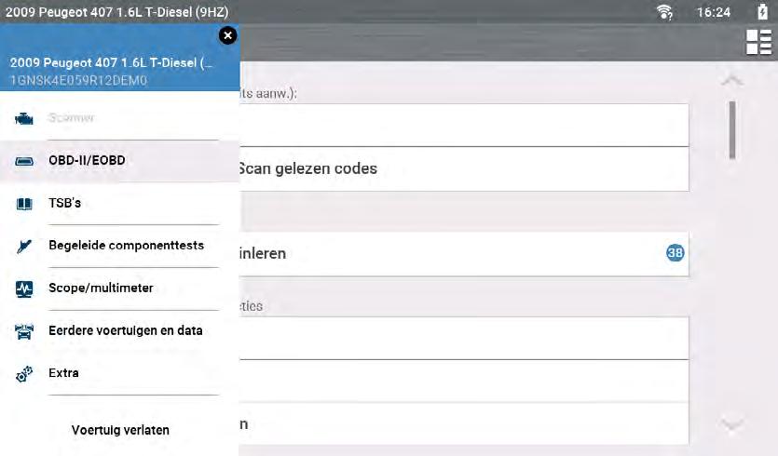The width and height of the screenshot is (778, 456).
Task: Click Voertuig verlaten button
Action: coord(120,430)
